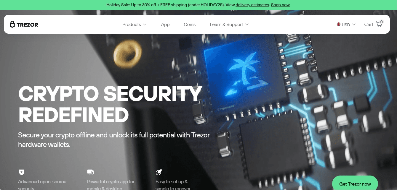The width and height of the screenshot is (397, 190).
Task: Go to the Coins page
Action: pos(190,25)
